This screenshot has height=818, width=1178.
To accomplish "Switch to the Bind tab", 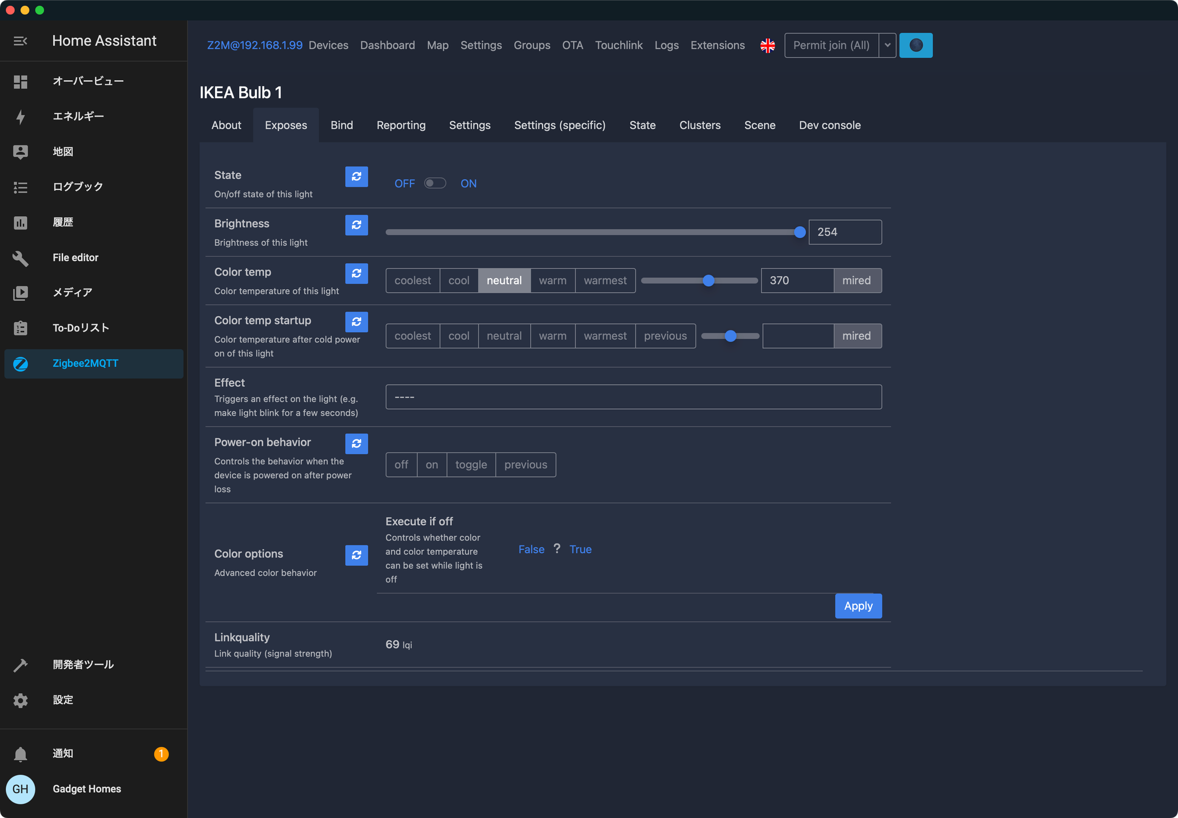I will (x=342, y=125).
